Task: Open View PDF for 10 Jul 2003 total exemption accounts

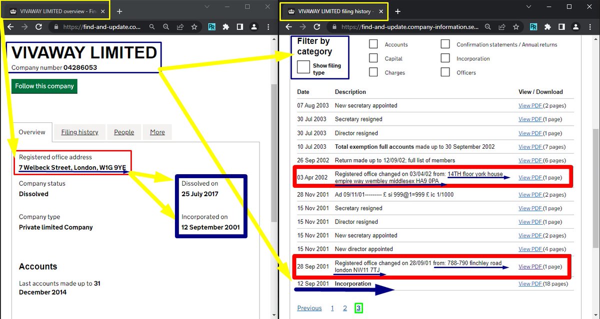Action: point(530,147)
